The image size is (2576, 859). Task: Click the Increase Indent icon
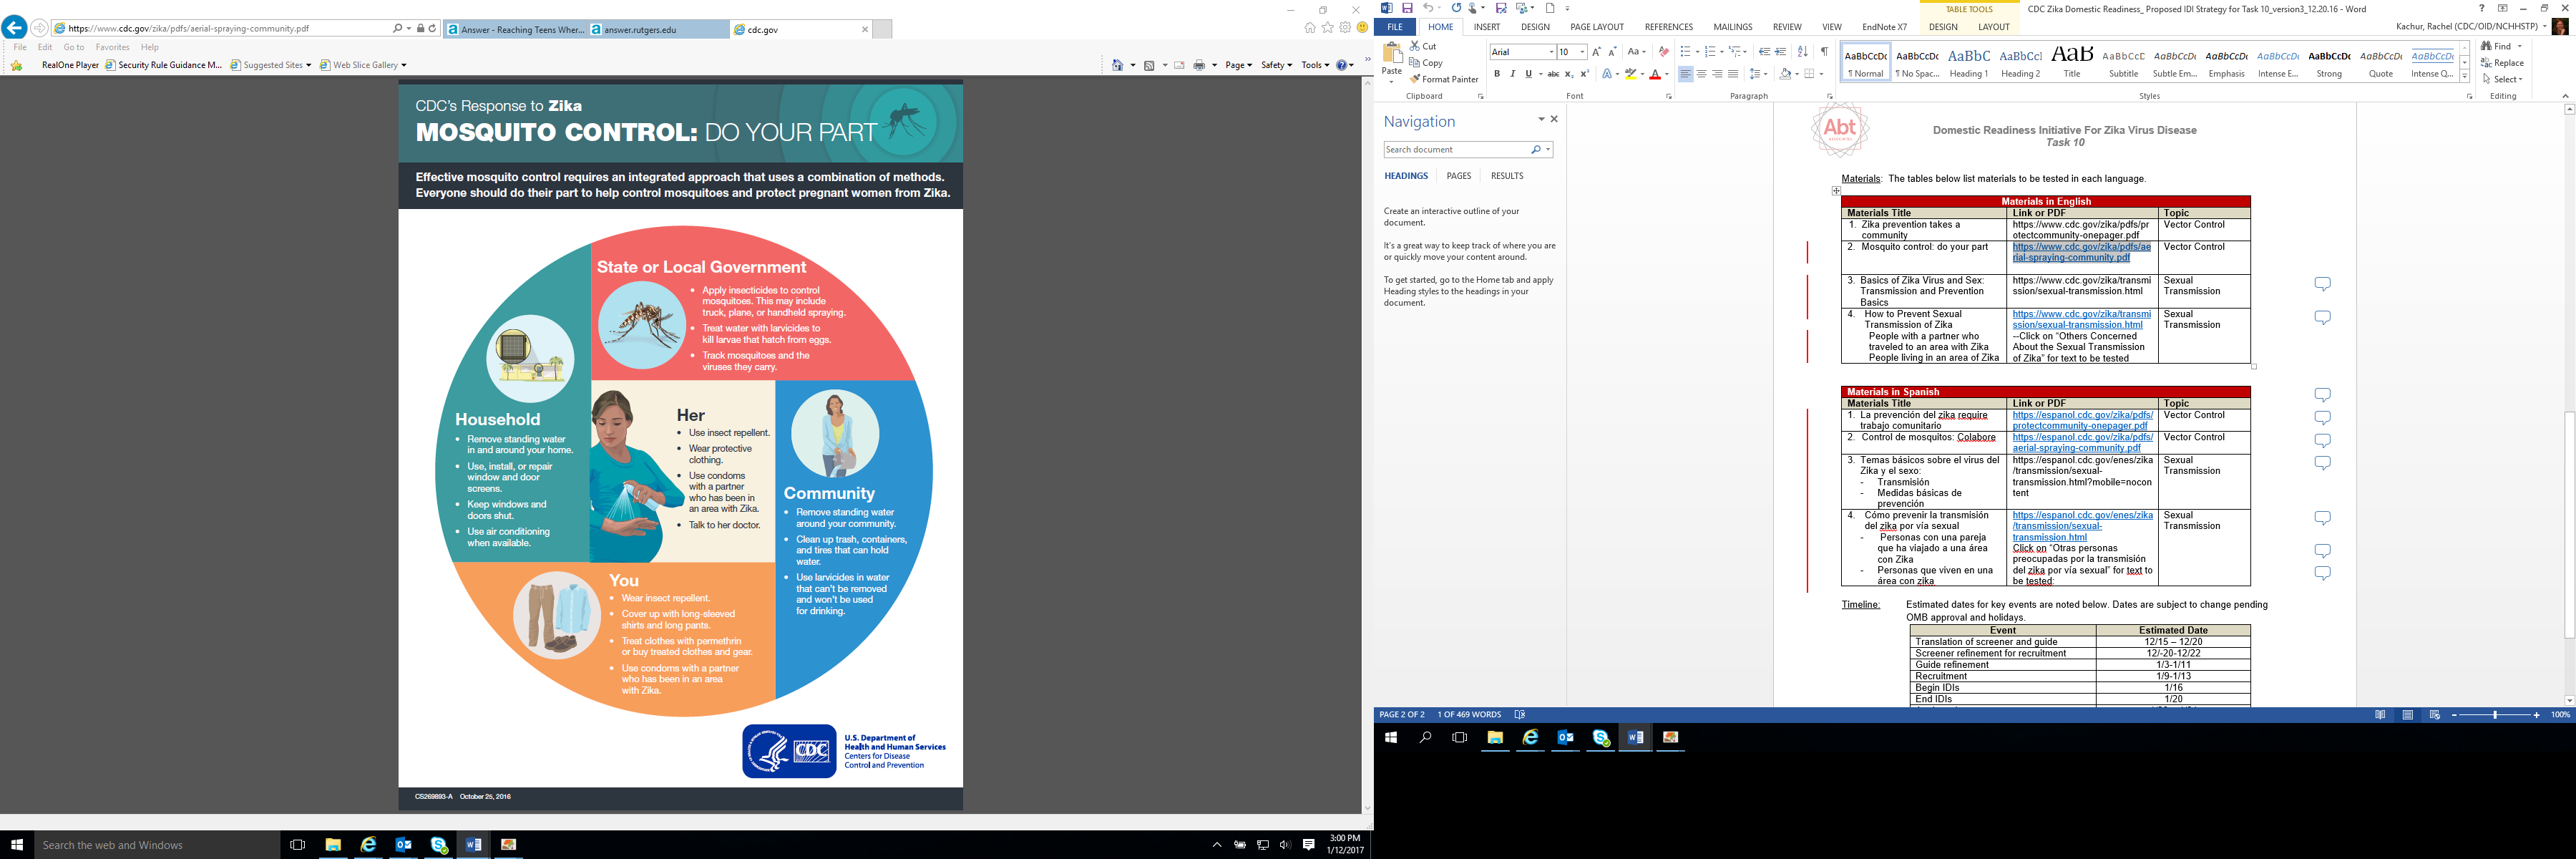(1781, 52)
